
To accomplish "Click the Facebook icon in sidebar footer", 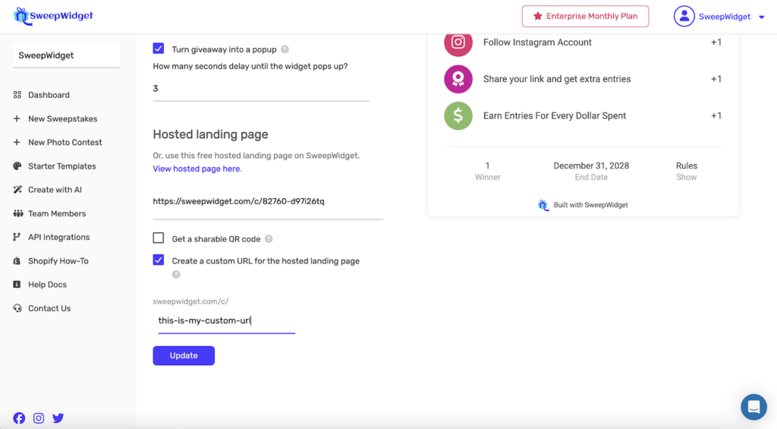I will 19,418.
